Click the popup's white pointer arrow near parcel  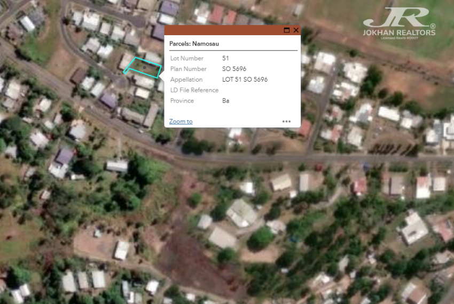coord(162,76)
